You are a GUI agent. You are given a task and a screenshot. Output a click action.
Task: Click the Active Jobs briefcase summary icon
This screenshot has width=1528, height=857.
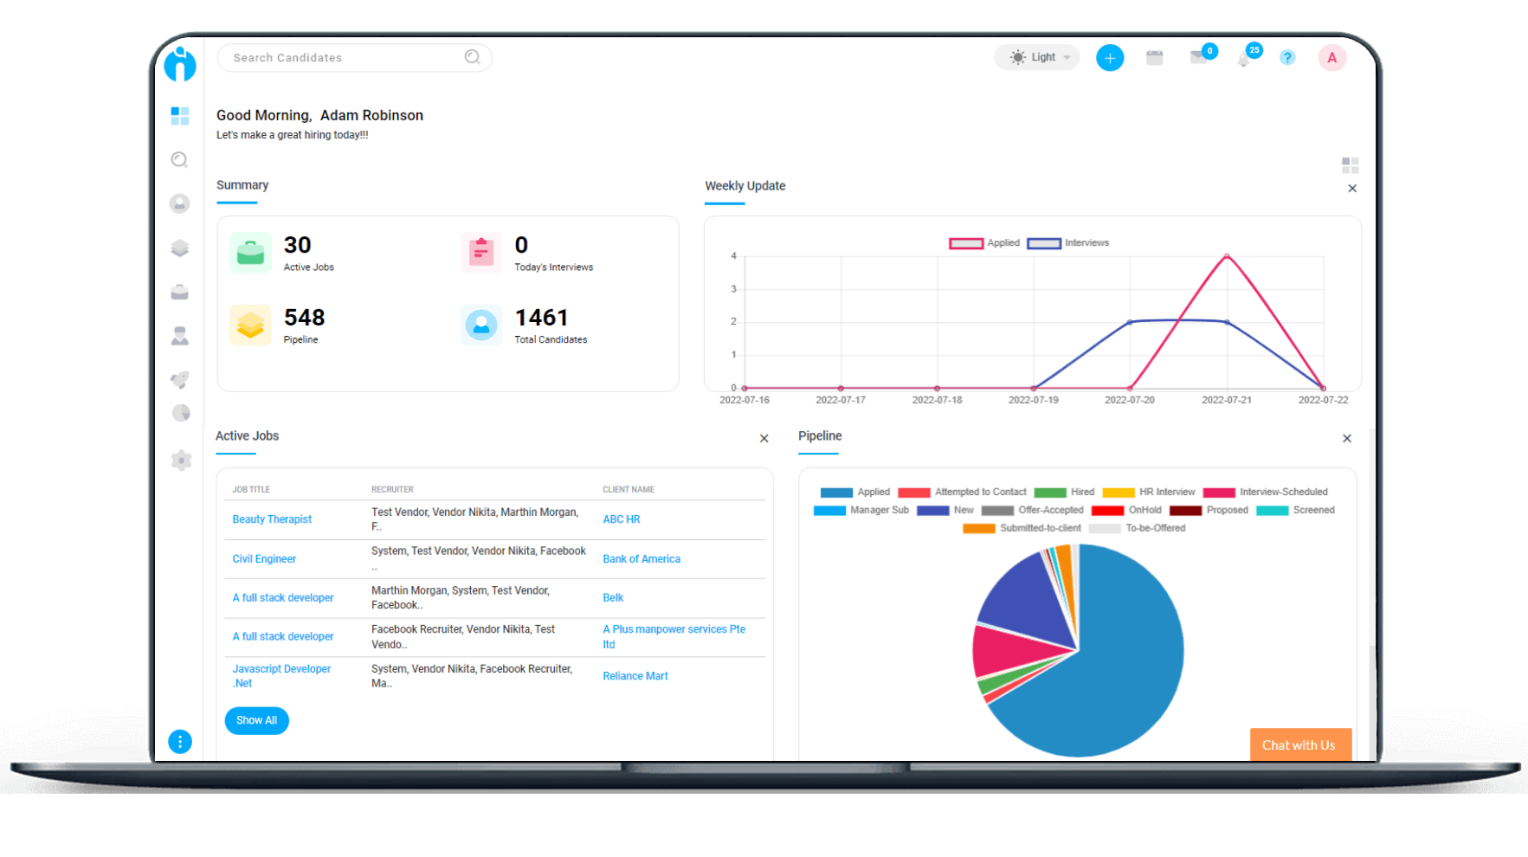click(250, 252)
